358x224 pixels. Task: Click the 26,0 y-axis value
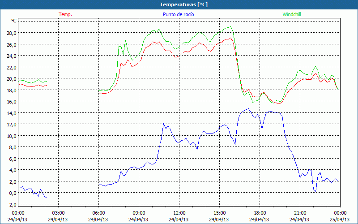[x=12, y=44]
